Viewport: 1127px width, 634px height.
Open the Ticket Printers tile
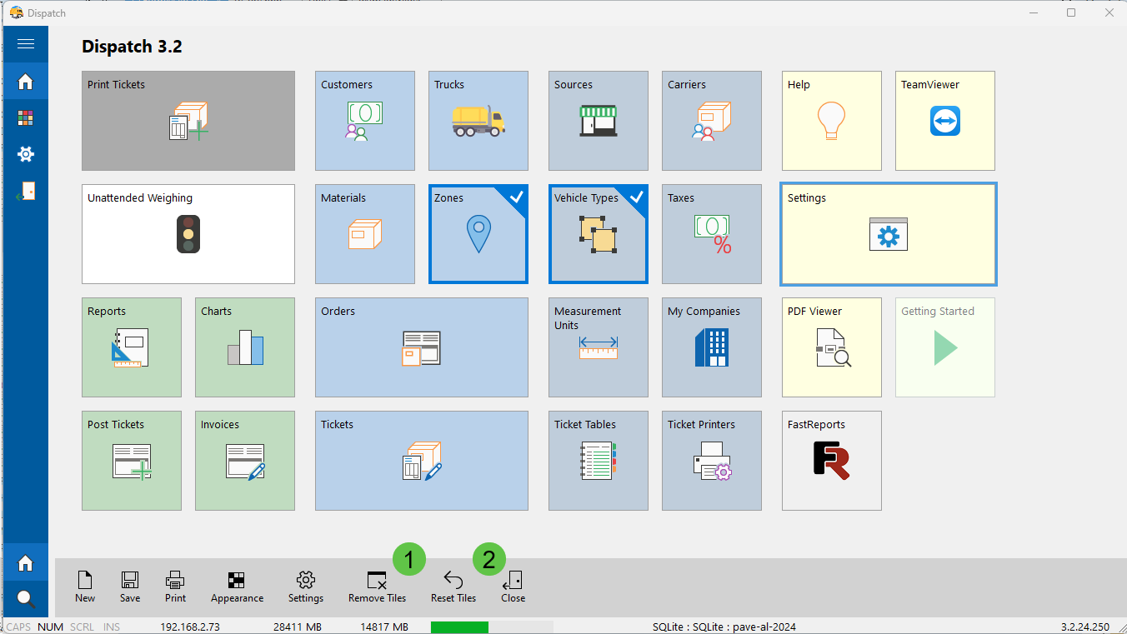pyautogui.click(x=711, y=460)
